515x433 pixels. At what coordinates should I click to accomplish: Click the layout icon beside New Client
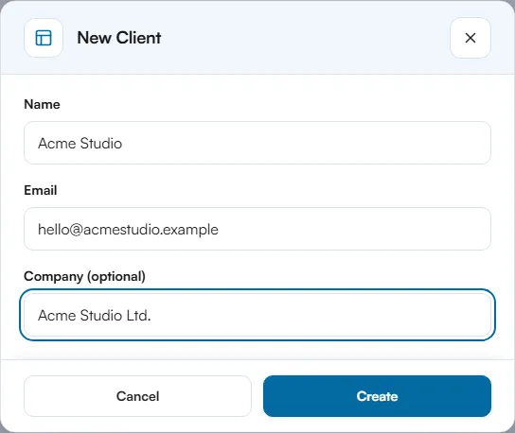pos(44,38)
